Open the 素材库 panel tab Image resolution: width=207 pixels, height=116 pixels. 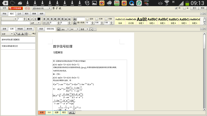[x=29, y=29]
